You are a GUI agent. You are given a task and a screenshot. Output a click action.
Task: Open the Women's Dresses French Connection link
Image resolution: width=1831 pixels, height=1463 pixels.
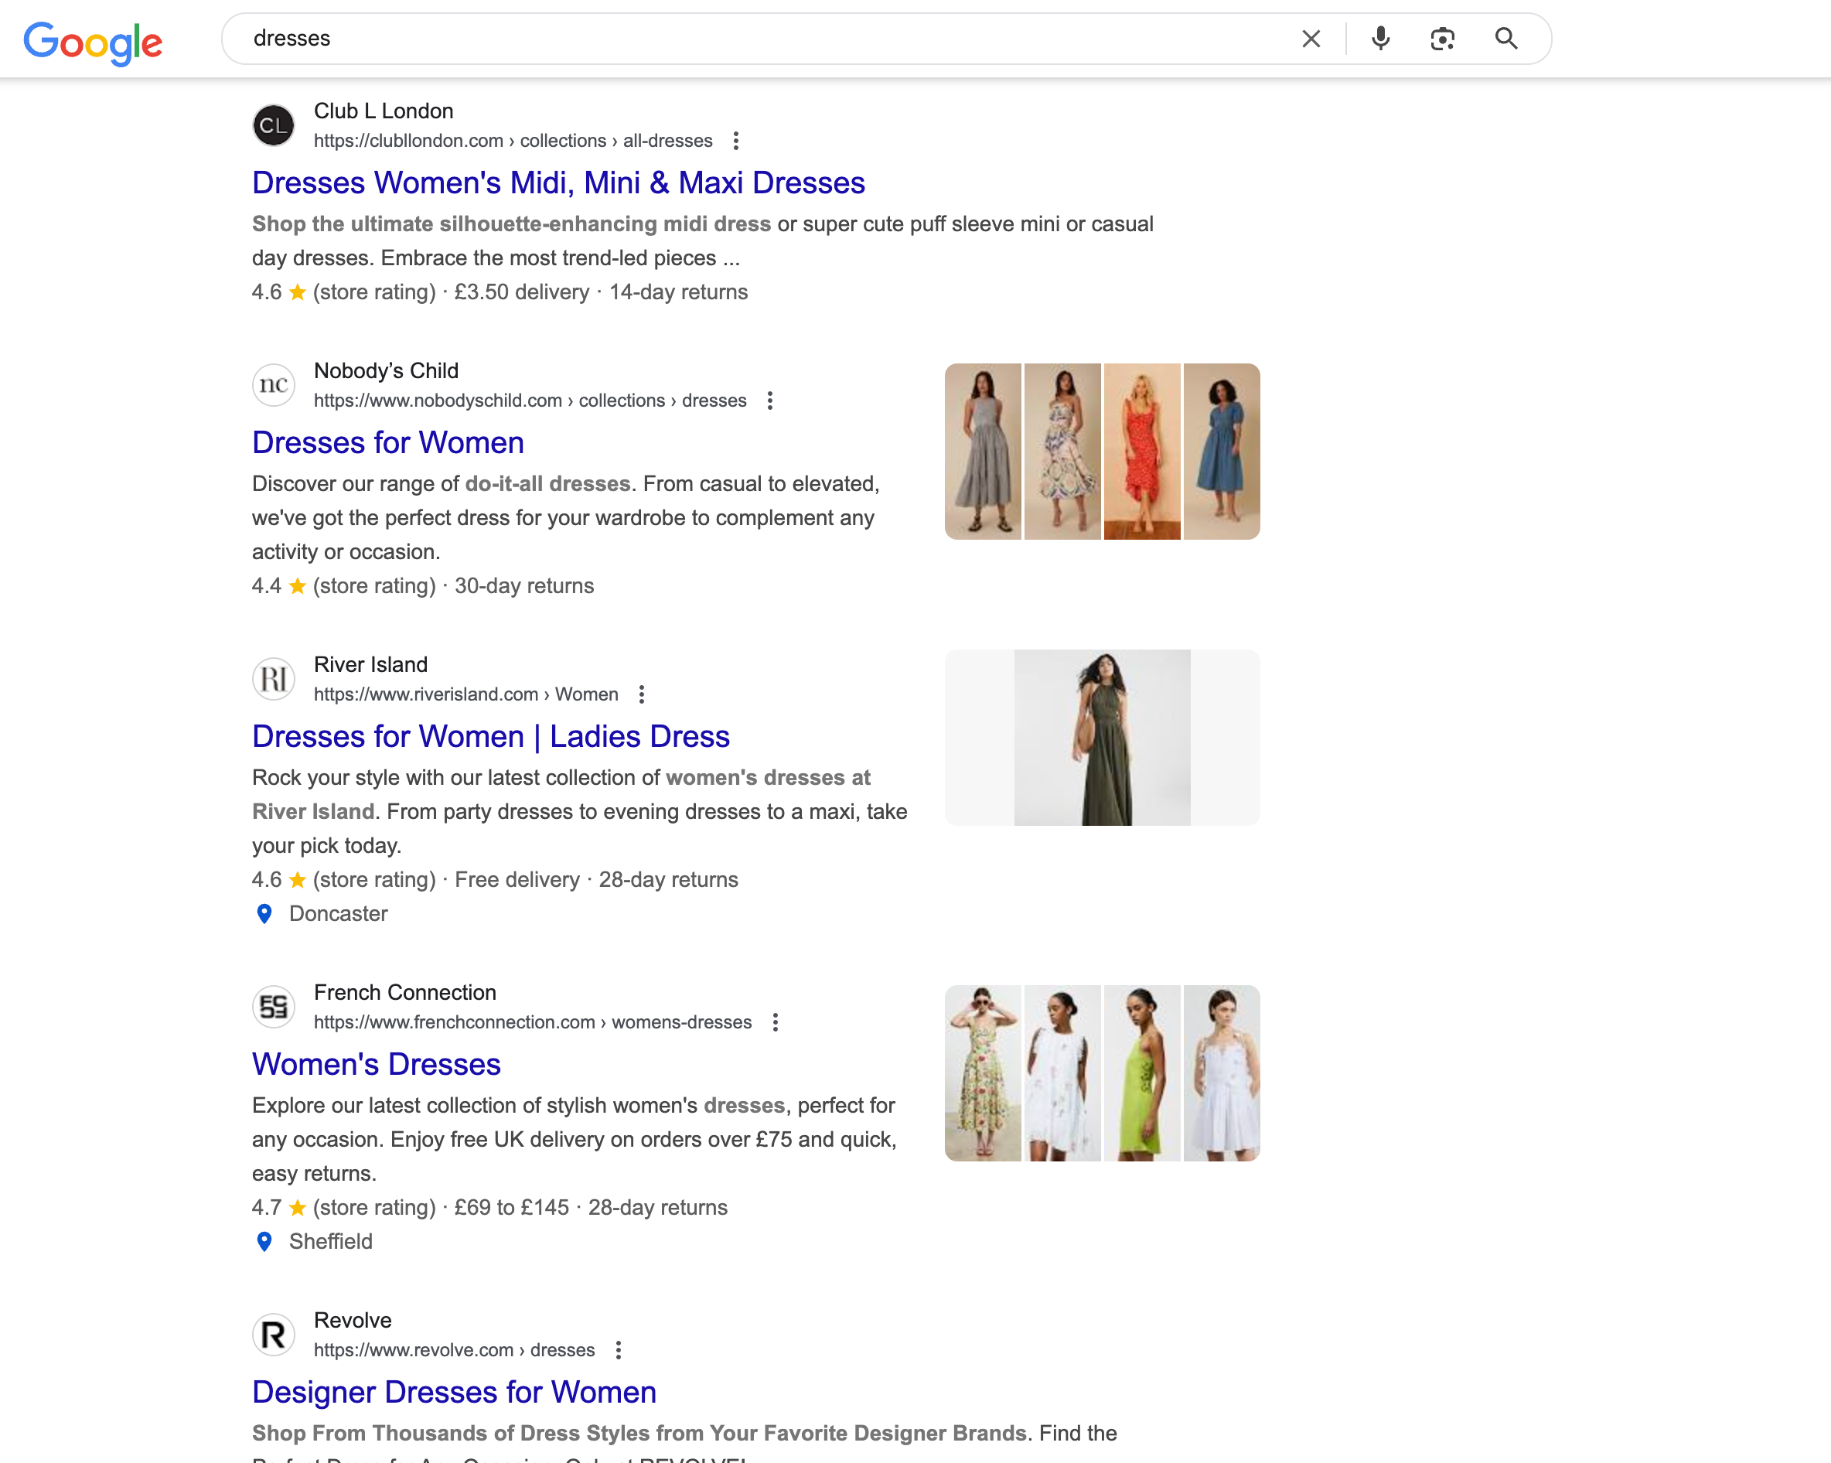point(377,1065)
